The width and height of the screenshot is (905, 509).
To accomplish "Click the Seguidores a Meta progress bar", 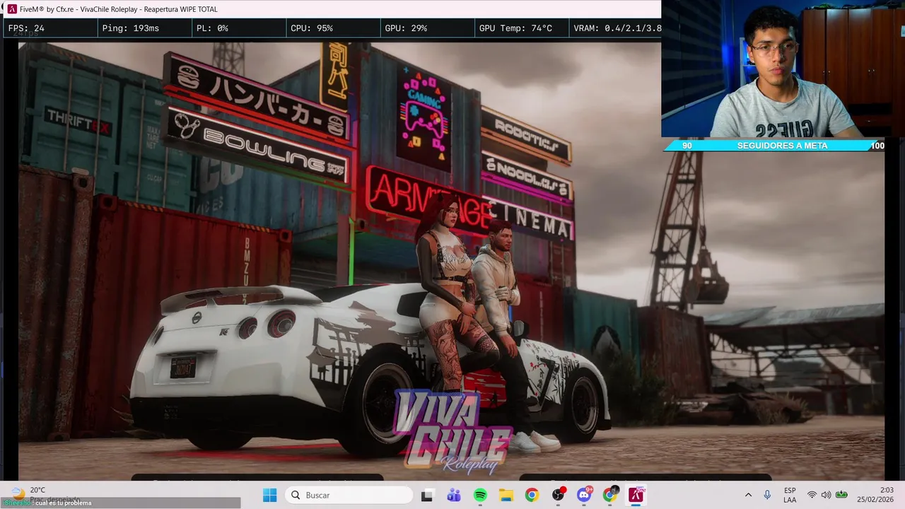I will (x=773, y=146).
